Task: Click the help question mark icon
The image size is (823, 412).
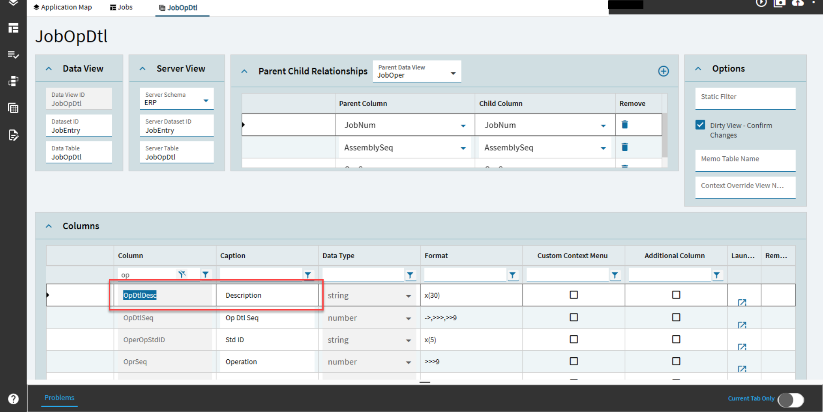Action: 13,399
